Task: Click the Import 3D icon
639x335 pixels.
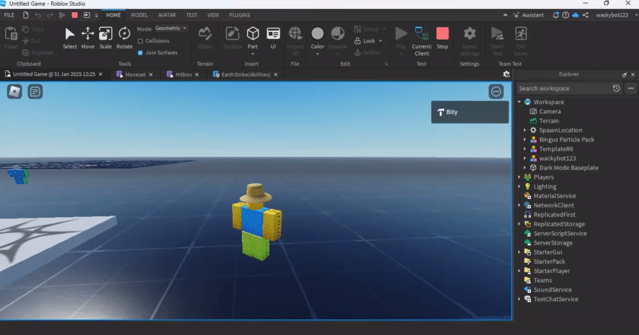Action: (295, 33)
